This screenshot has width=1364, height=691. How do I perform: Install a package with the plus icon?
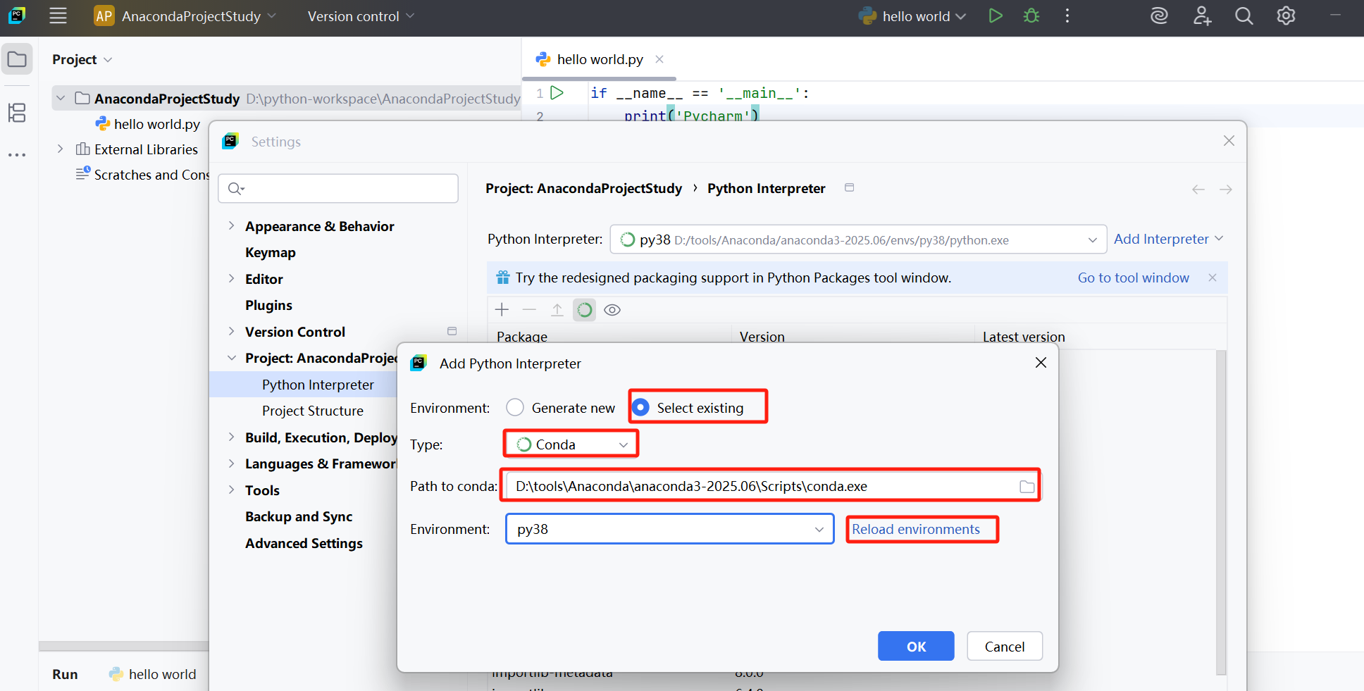click(502, 310)
